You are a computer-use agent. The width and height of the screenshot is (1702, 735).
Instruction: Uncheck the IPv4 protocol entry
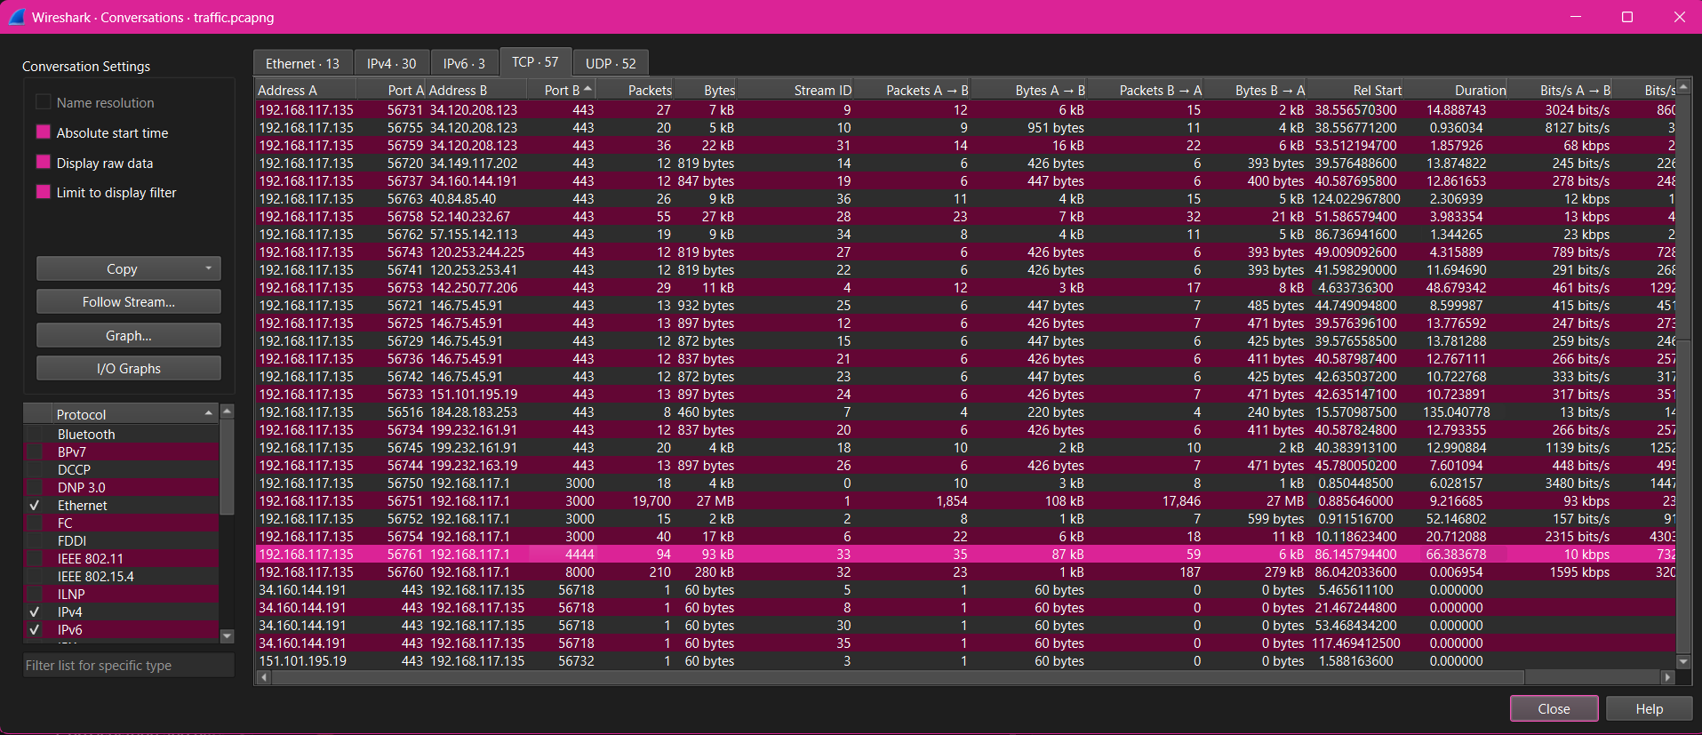coord(35,611)
